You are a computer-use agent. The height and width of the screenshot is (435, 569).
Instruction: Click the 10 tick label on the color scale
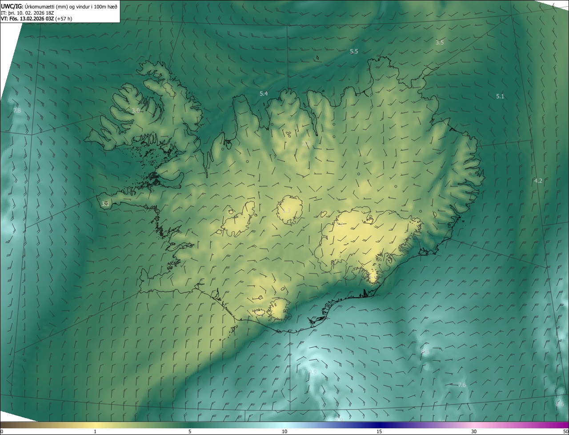[x=284, y=431]
